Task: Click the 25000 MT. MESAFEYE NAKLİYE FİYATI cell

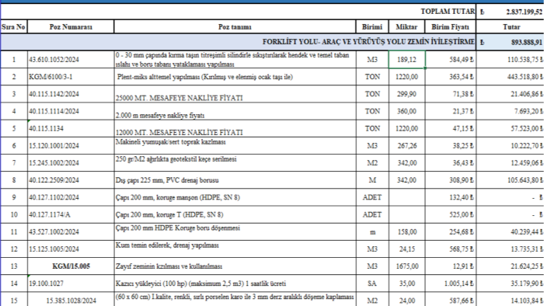Action: coord(235,94)
